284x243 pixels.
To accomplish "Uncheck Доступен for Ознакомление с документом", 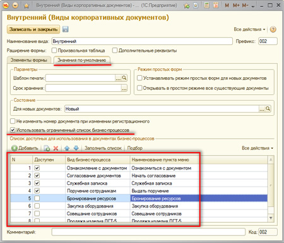I will (37, 168).
